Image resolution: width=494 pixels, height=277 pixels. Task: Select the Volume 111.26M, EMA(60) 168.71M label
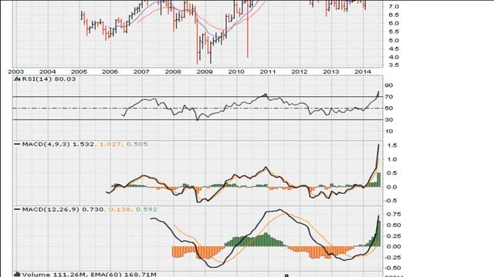point(89,275)
